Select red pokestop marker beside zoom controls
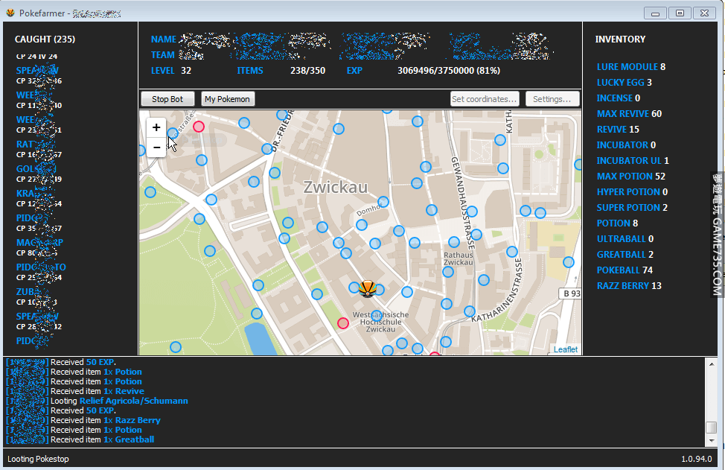This screenshot has height=470, width=725. point(199,127)
